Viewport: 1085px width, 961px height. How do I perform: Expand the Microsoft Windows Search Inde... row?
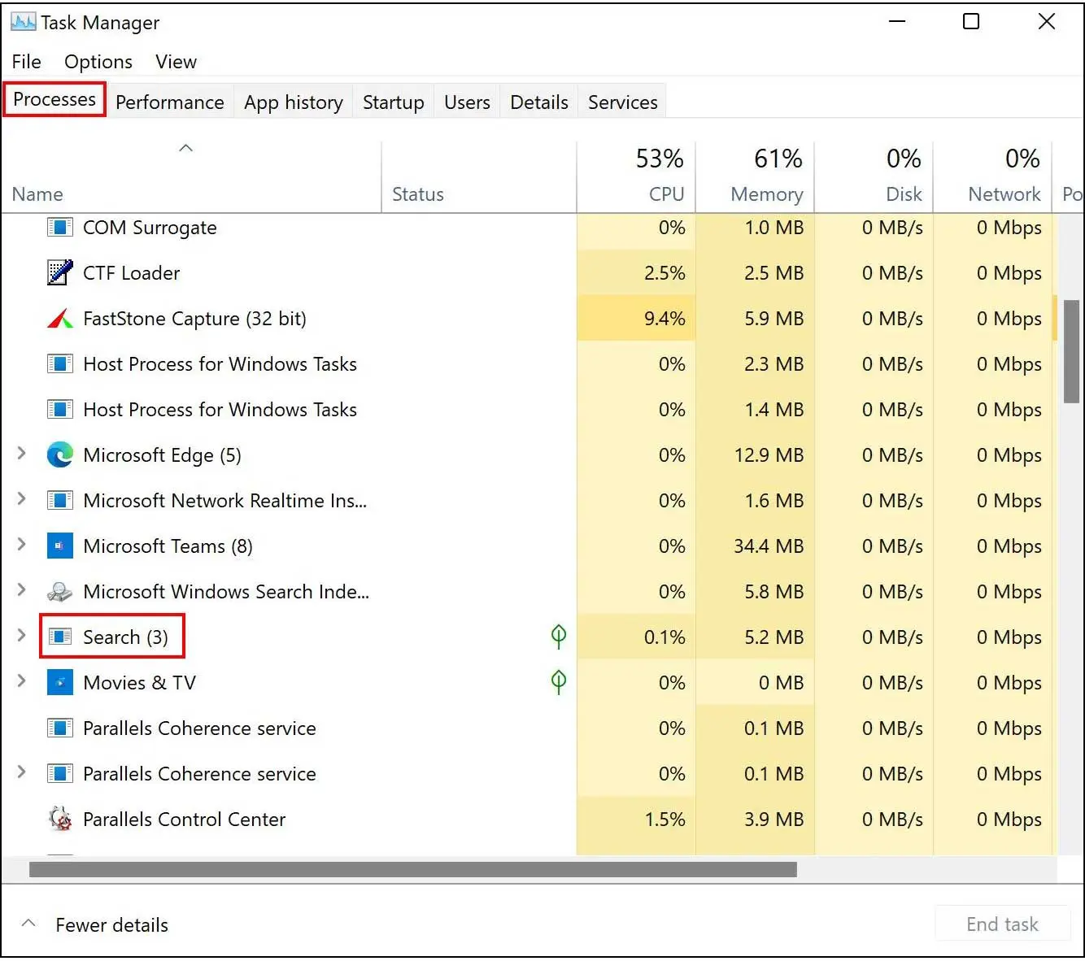coord(22,590)
